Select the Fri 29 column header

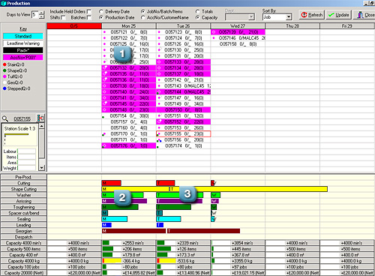347,26
